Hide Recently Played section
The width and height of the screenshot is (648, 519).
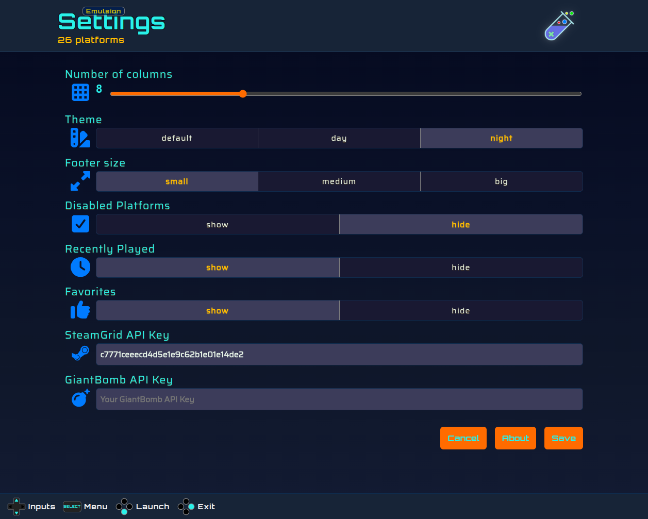point(461,267)
